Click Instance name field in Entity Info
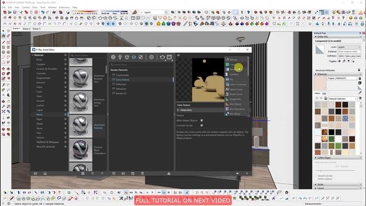 click(349, 51)
